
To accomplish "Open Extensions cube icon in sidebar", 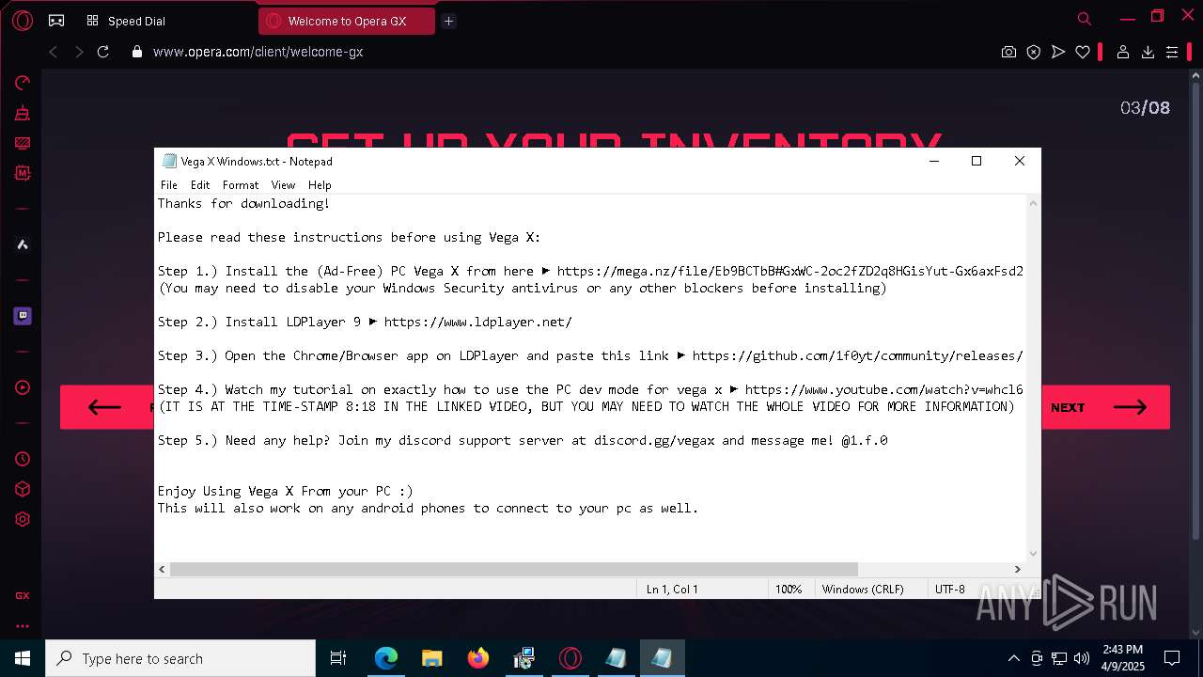I will pyautogui.click(x=23, y=489).
